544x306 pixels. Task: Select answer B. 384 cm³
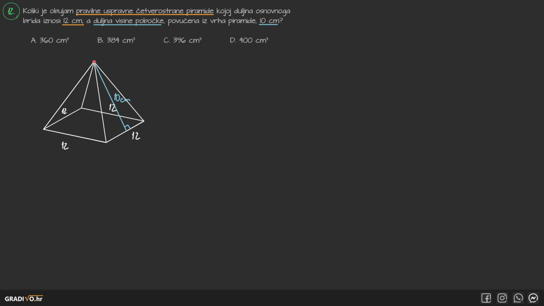pyautogui.click(x=116, y=40)
